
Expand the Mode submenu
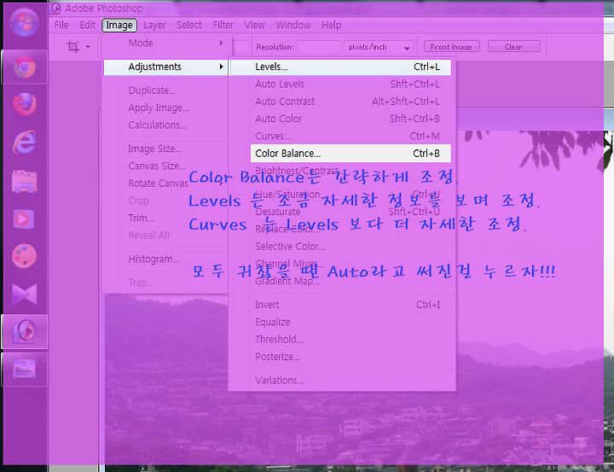click(167, 44)
